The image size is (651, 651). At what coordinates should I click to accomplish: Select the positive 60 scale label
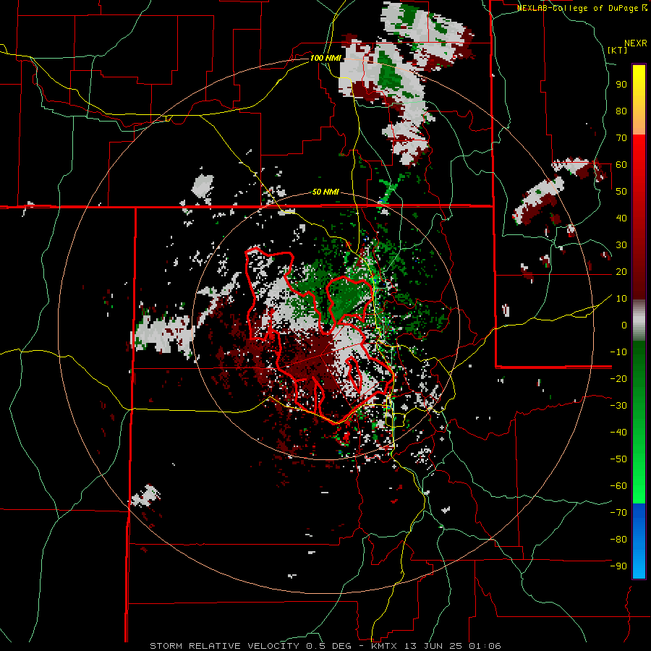click(x=621, y=164)
